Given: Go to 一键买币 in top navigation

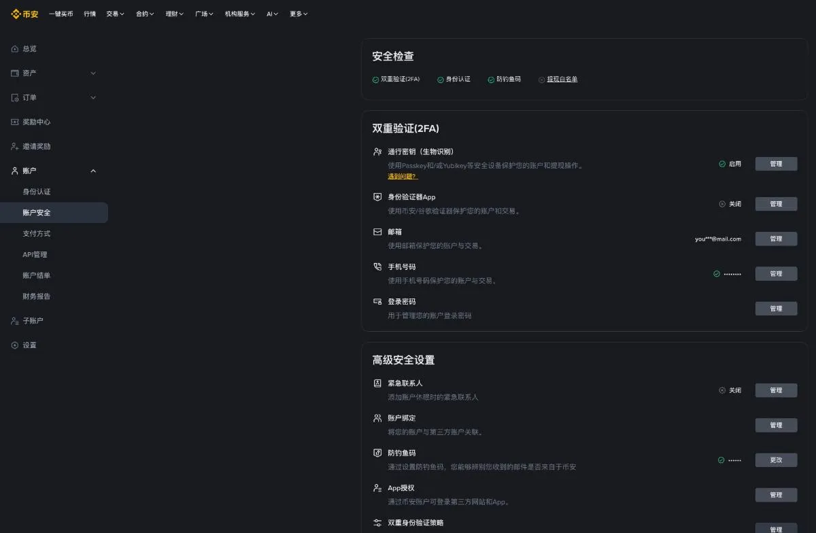Looking at the screenshot, I should (61, 14).
